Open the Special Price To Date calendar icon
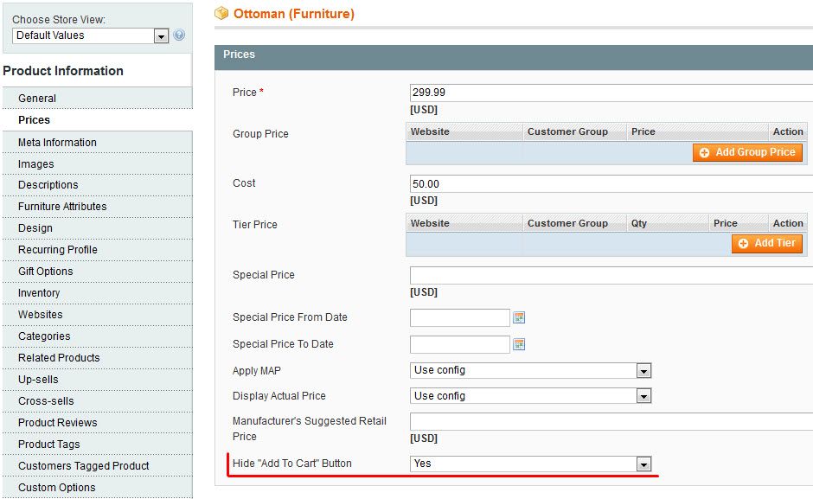Viewport: 813px width, 499px height. pyautogui.click(x=519, y=344)
